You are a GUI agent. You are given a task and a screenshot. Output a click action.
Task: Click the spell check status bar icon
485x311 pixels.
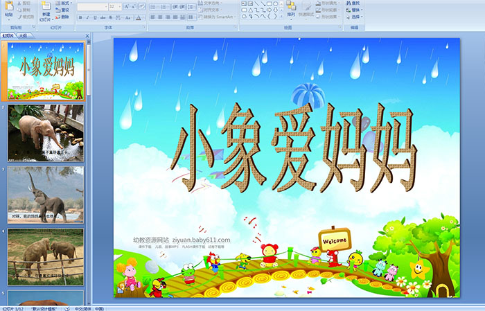tap(68, 308)
